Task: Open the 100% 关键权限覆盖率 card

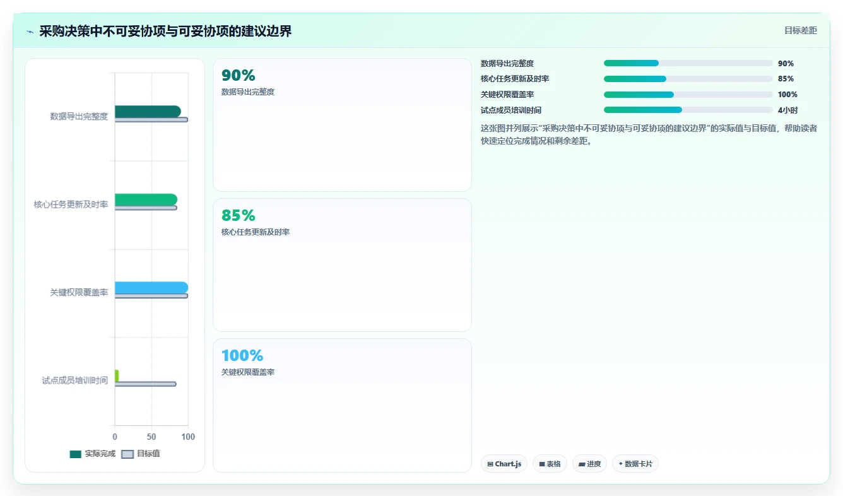Action: (x=342, y=405)
